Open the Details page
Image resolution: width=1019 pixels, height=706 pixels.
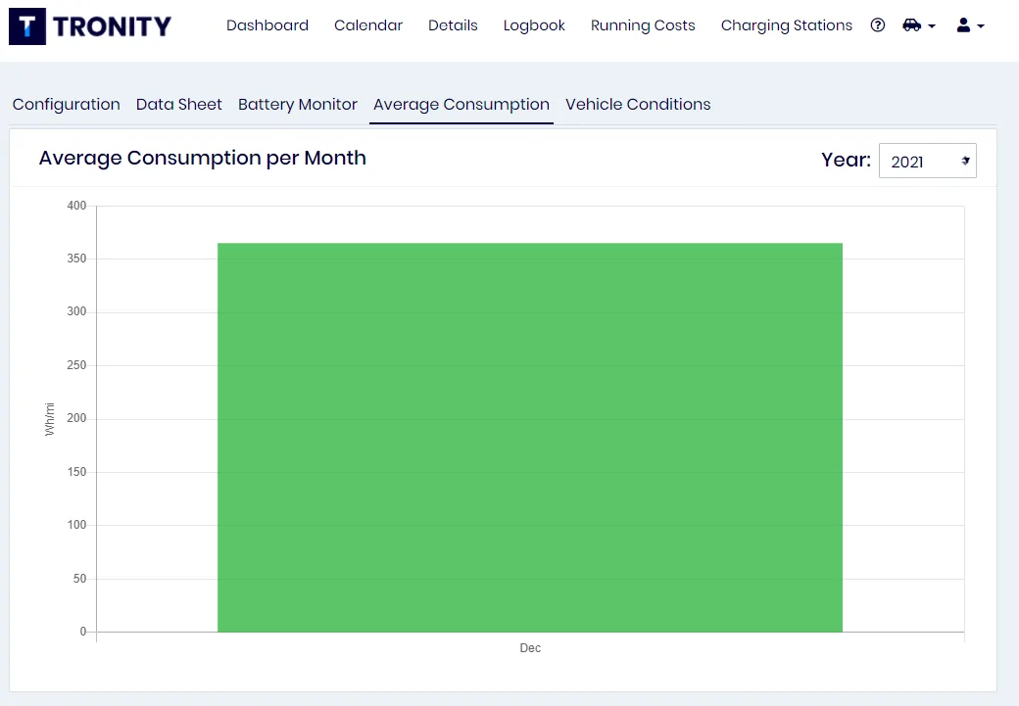coord(453,25)
